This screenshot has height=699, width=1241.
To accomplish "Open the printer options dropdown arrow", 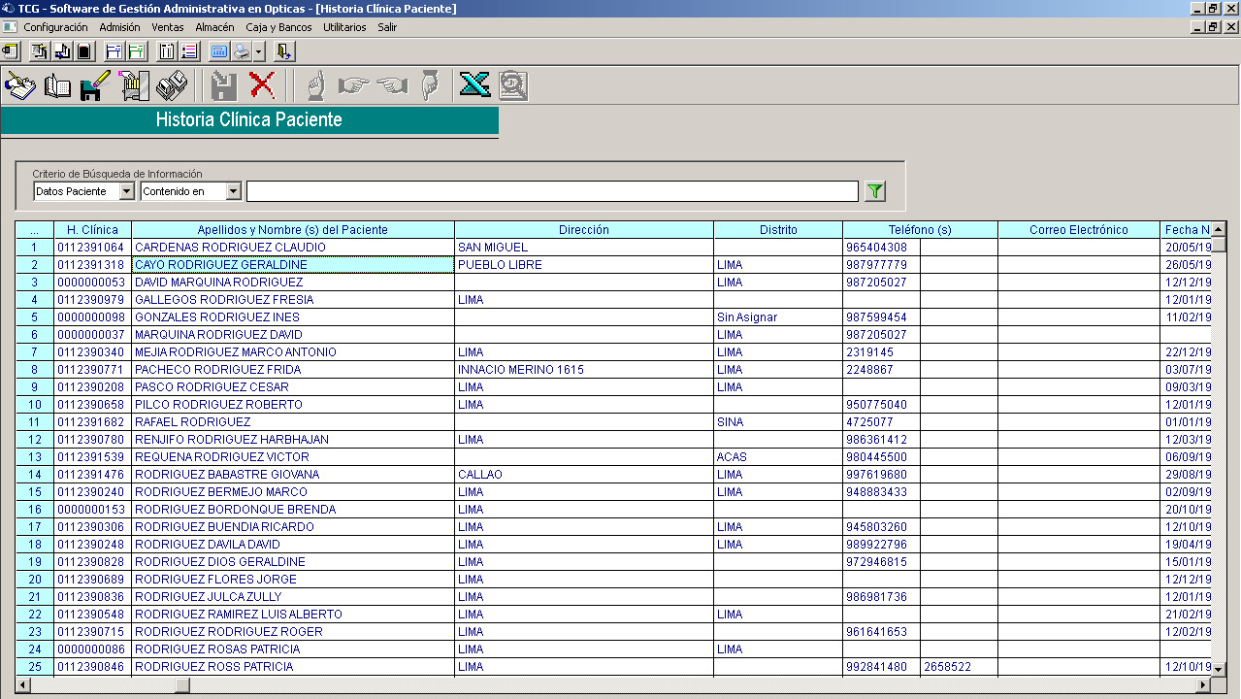I will pos(259,51).
